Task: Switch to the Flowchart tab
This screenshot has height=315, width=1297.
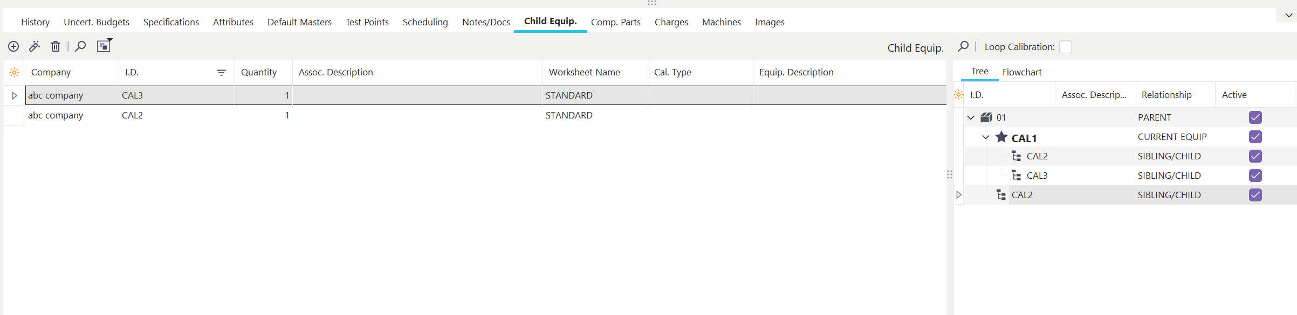Action: 1021,72
